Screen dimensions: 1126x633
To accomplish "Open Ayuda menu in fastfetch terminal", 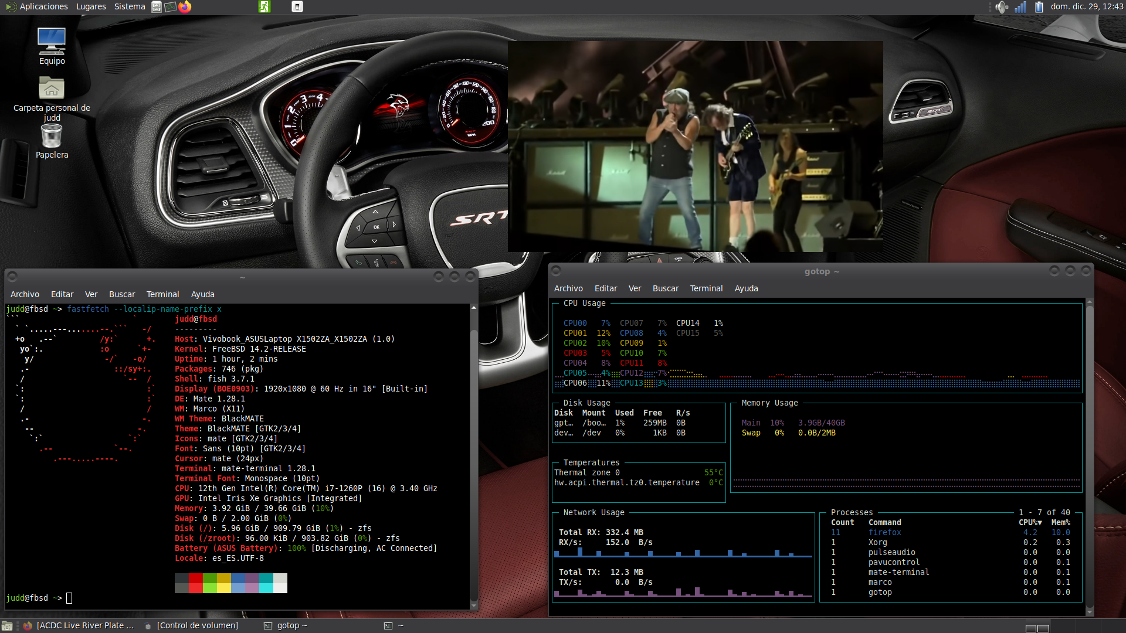I will pyautogui.click(x=202, y=294).
